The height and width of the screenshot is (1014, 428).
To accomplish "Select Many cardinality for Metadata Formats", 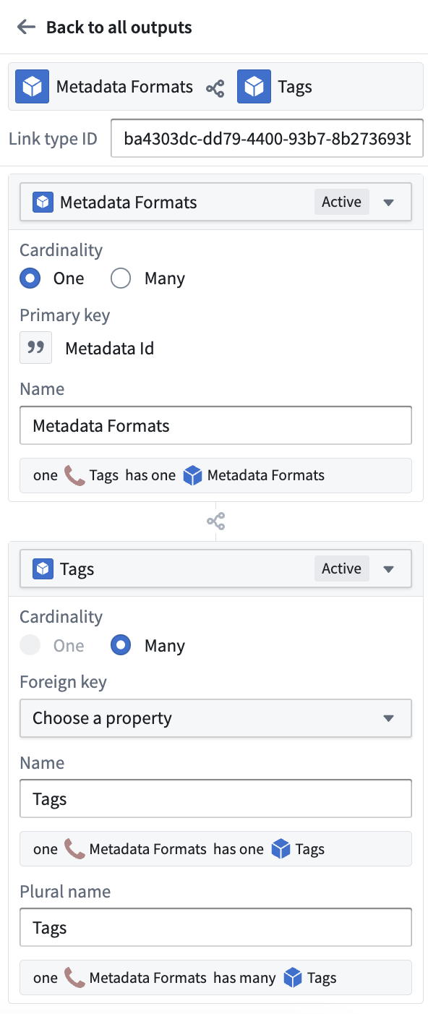I will 121,278.
